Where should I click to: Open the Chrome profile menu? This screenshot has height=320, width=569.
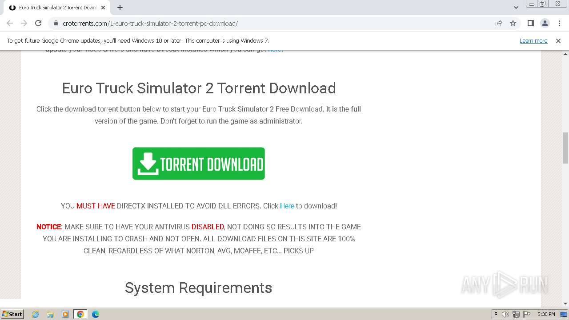point(545,23)
